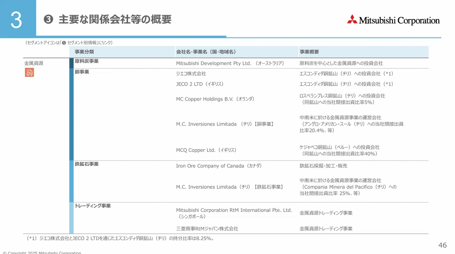The height and width of the screenshot is (254, 455).
Task: Click M.C. Inversiones Limitada 【銅事業】 entry
Action: (x=225, y=124)
